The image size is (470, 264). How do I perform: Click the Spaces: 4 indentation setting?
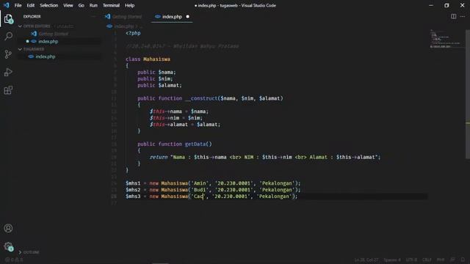point(392,260)
